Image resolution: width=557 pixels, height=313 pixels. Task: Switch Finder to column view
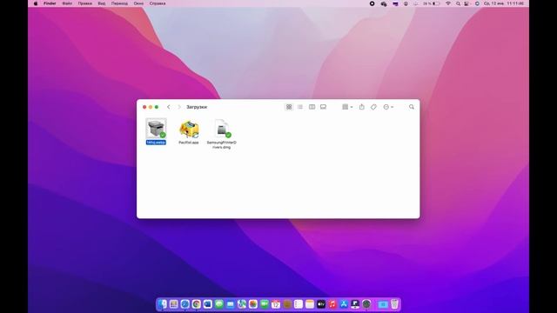click(312, 107)
